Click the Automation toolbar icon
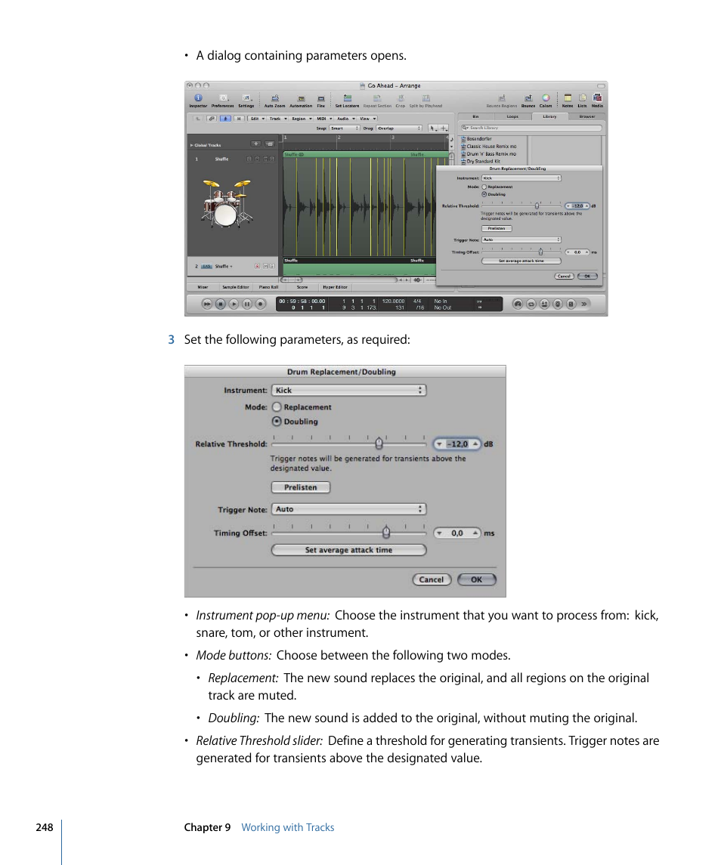721x865 pixels. [301, 98]
